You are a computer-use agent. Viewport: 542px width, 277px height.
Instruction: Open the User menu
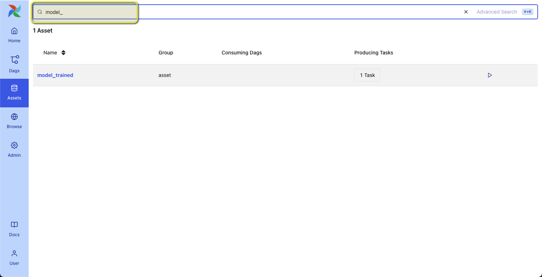click(14, 258)
